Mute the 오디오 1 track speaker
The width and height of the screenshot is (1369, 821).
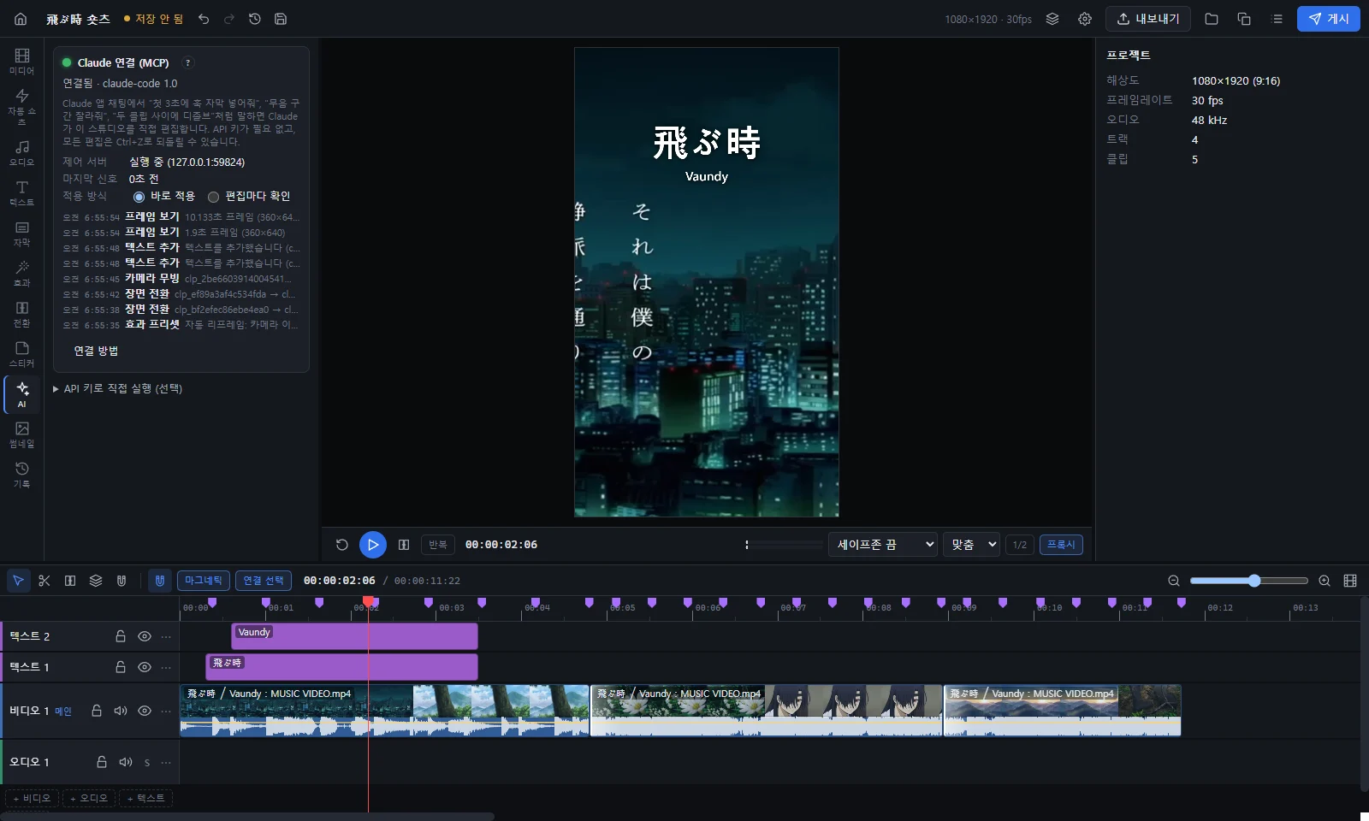[126, 762]
